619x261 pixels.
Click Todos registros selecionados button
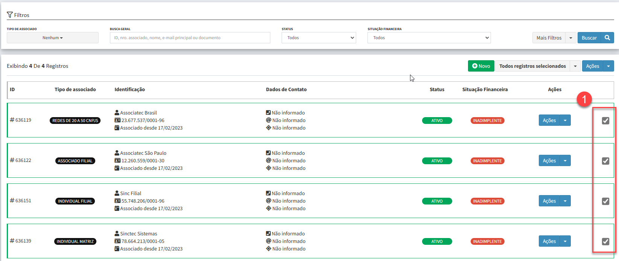click(532, 66)
